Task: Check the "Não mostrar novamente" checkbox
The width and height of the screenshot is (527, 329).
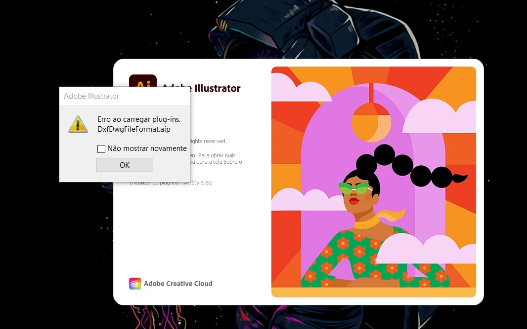Action: coord(101,148)
